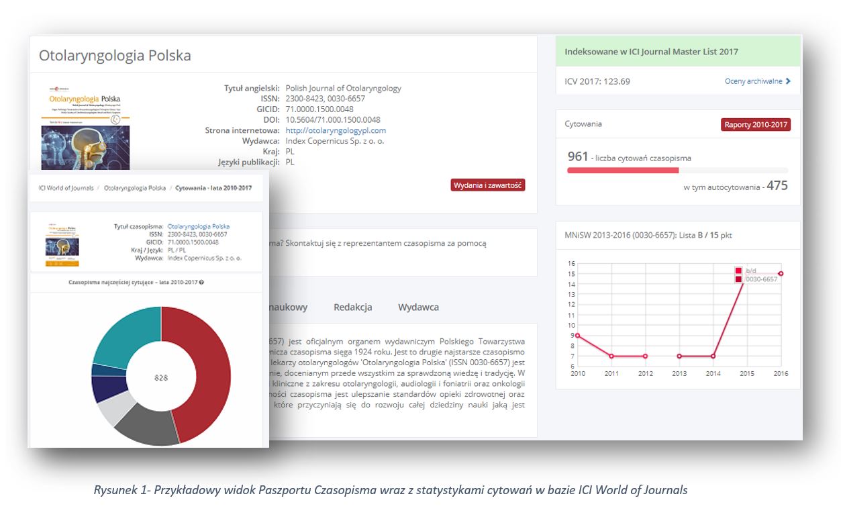Select the 2014 data point on the MNiSW chart

713,356
